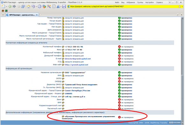The image size is (191, 125).
Task: Click the green monitor icon in second toolbar
Action: click(6, 11)
